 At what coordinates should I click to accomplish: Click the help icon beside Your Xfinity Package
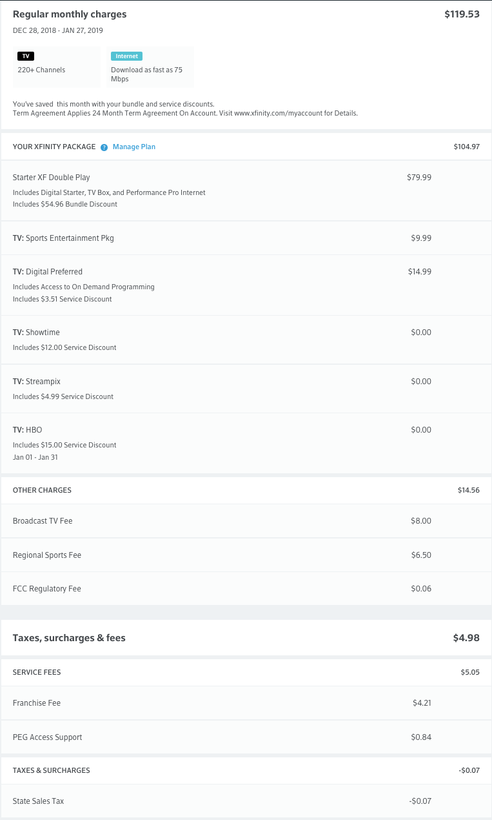tap(104, 147)
